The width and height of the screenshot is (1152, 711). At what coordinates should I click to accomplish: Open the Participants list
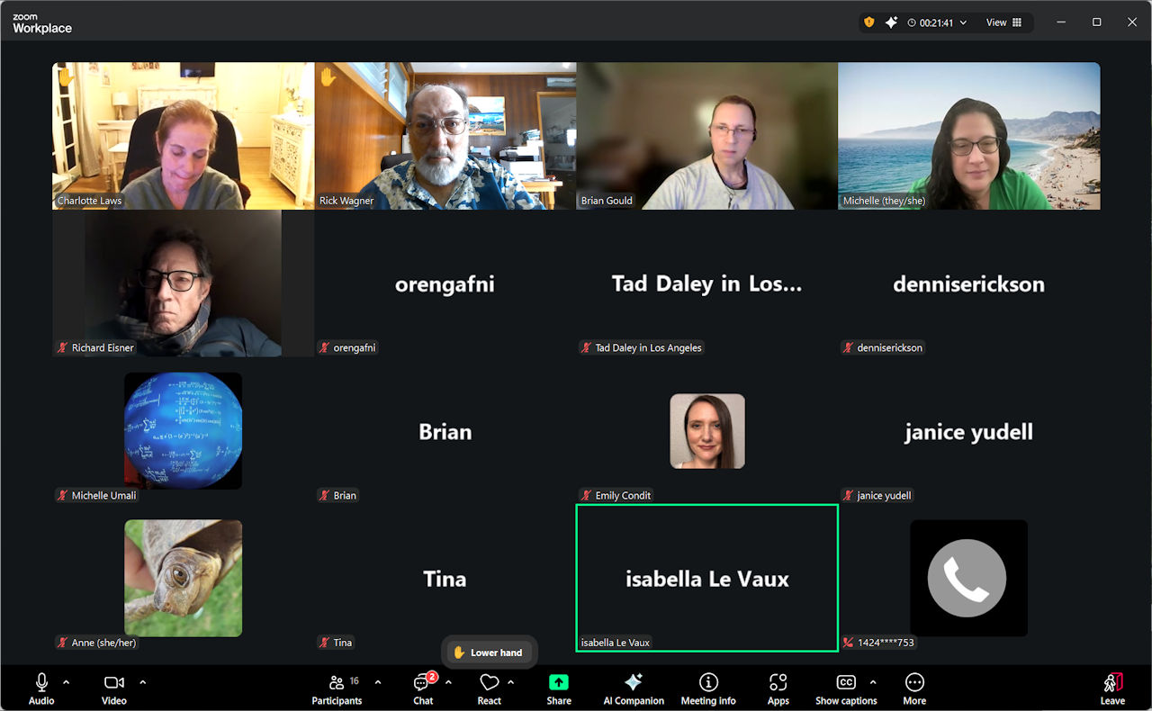(x=337, y=688)
